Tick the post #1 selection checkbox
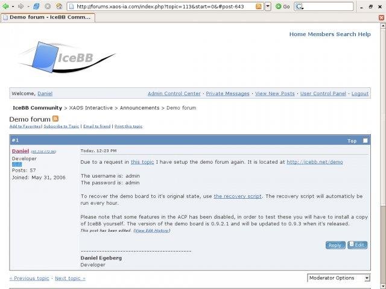This screenshot has height=289, width=386. 365,140
